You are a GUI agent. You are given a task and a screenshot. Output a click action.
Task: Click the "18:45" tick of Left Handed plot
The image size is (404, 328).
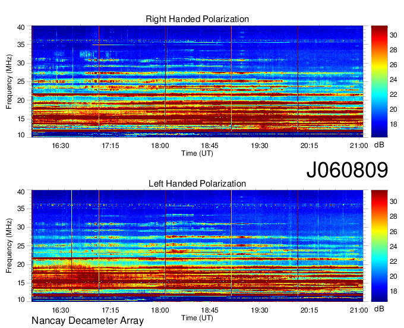[210, 310]
